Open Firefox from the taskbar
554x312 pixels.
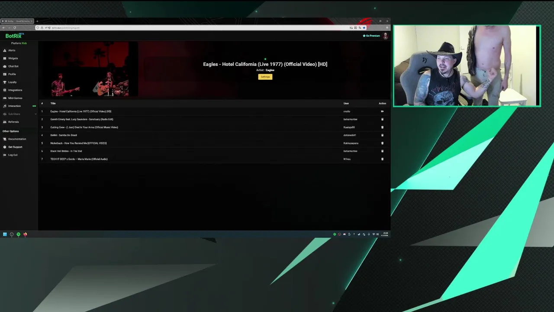(25, 234)
